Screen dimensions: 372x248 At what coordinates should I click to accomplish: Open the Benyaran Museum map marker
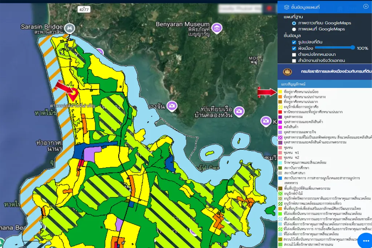tap(217, 28)
